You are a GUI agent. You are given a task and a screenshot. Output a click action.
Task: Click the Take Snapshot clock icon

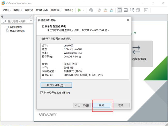[99, 10]
